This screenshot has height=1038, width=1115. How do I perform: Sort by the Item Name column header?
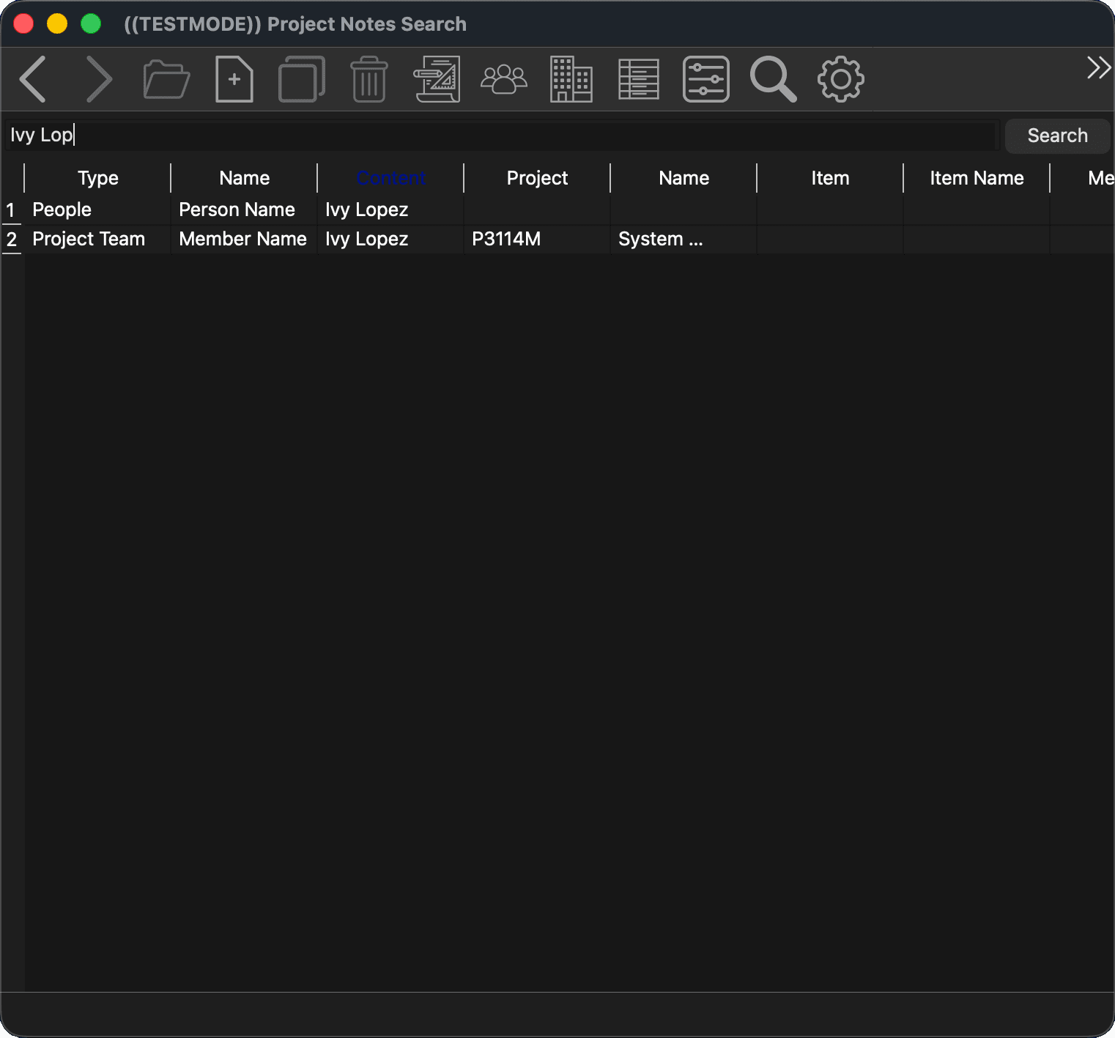(x=977, y=178)
